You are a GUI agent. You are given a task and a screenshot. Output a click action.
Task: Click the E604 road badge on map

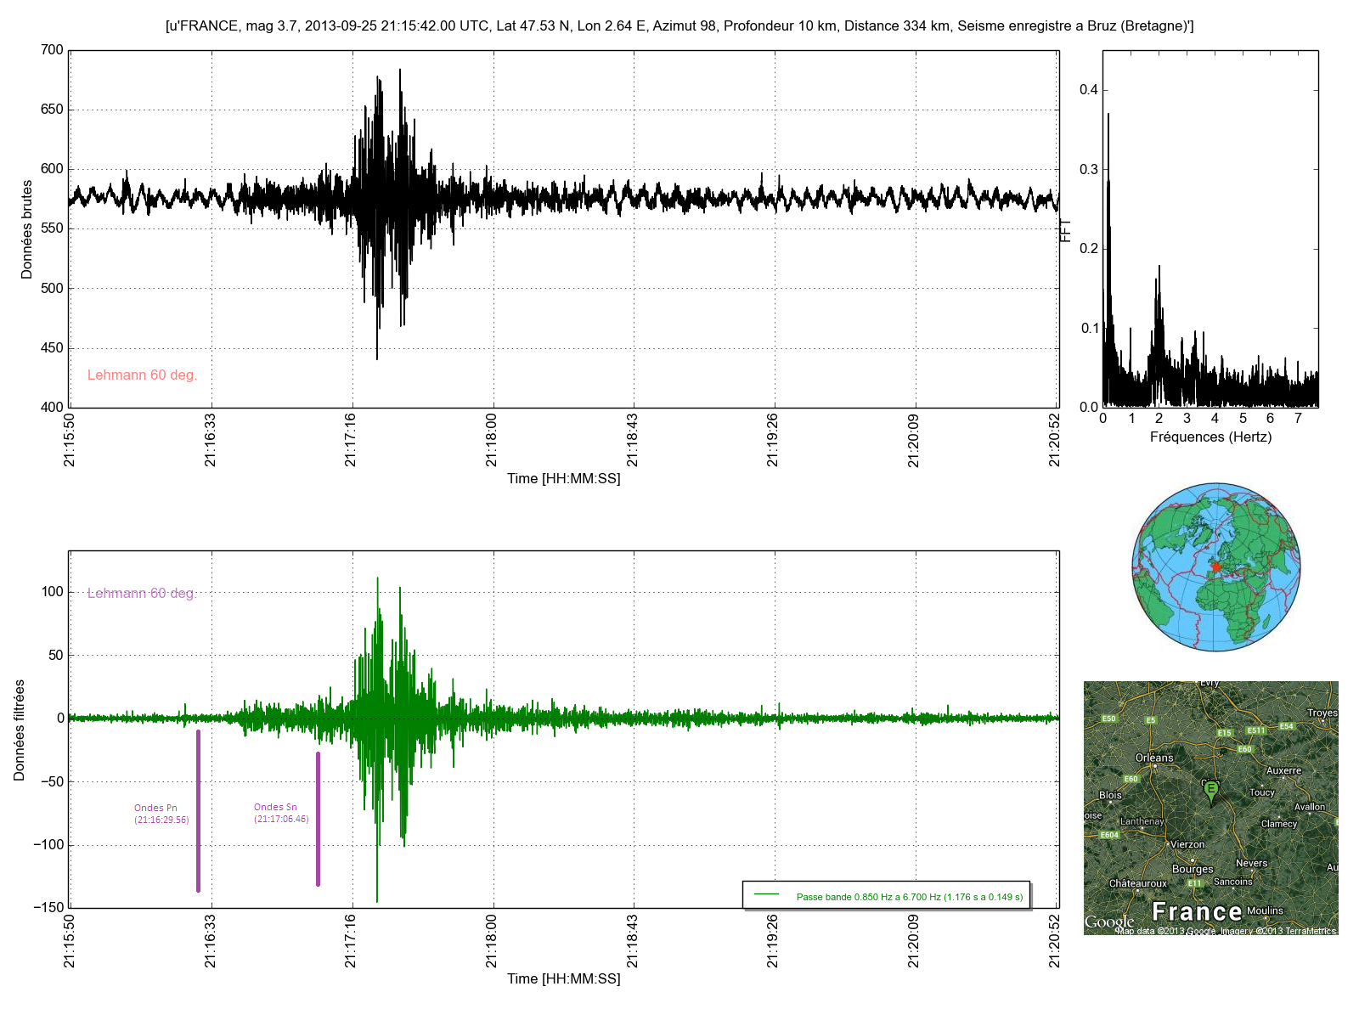point(1109,835)
